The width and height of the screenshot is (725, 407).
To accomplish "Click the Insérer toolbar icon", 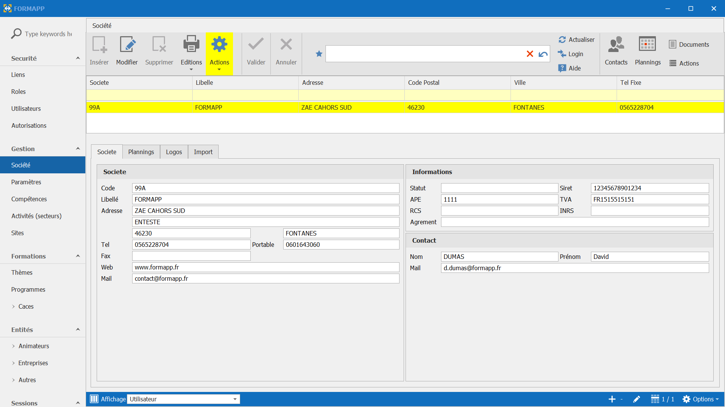I will 99,44.
